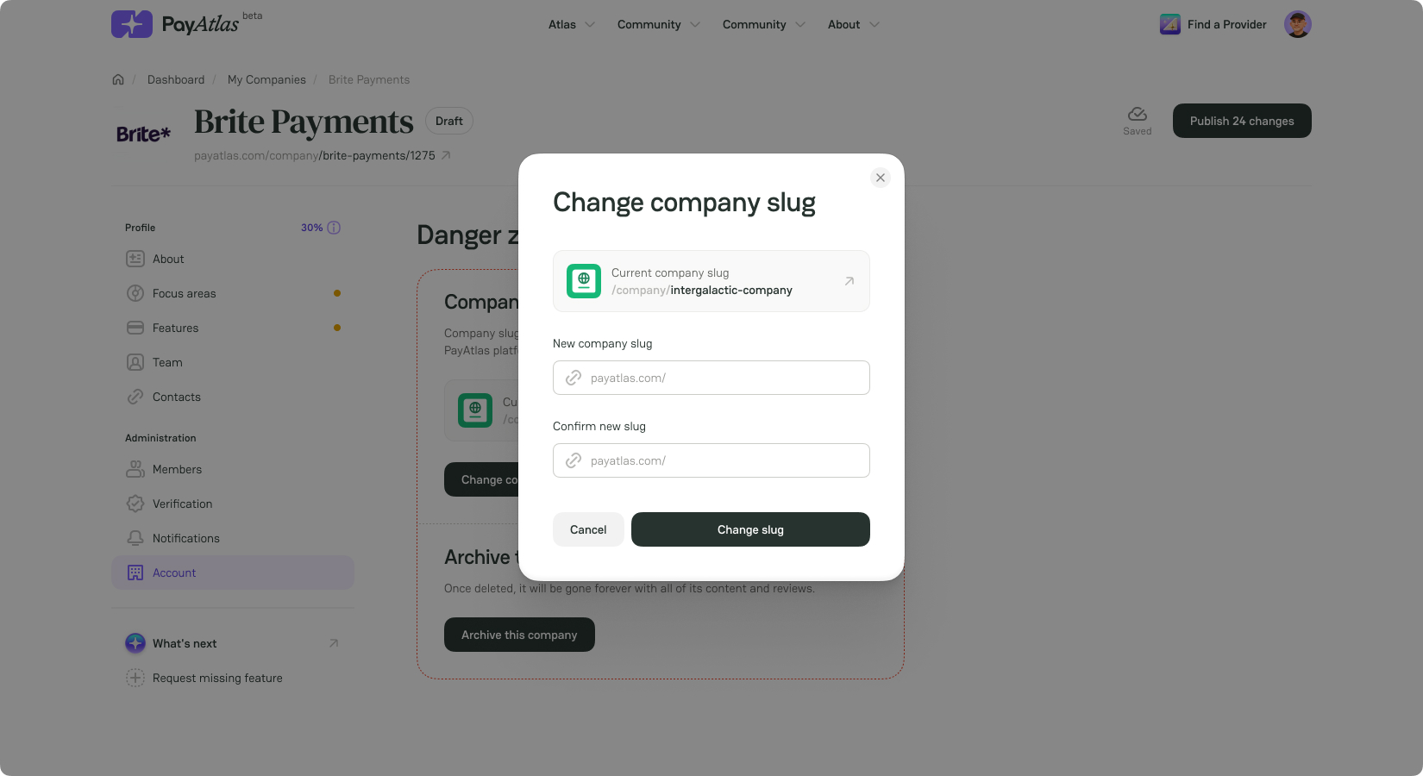Click Publish 24 changes button
Screen dimensions: 1423x776
click(1242, 121)
